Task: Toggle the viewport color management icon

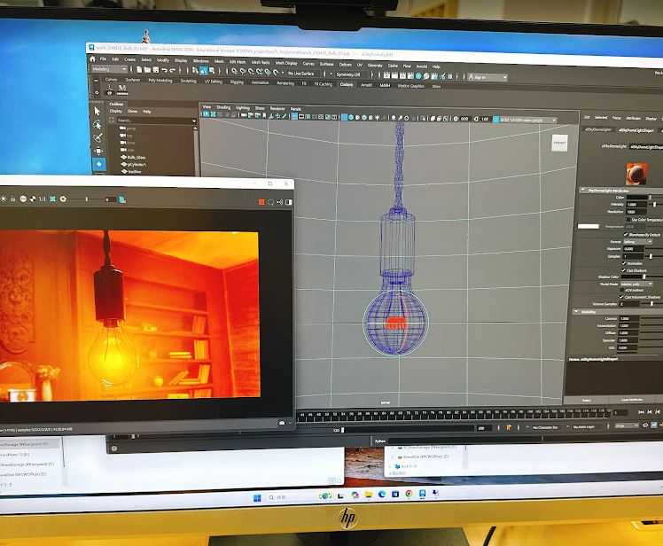Action: (x=496, y=120)
